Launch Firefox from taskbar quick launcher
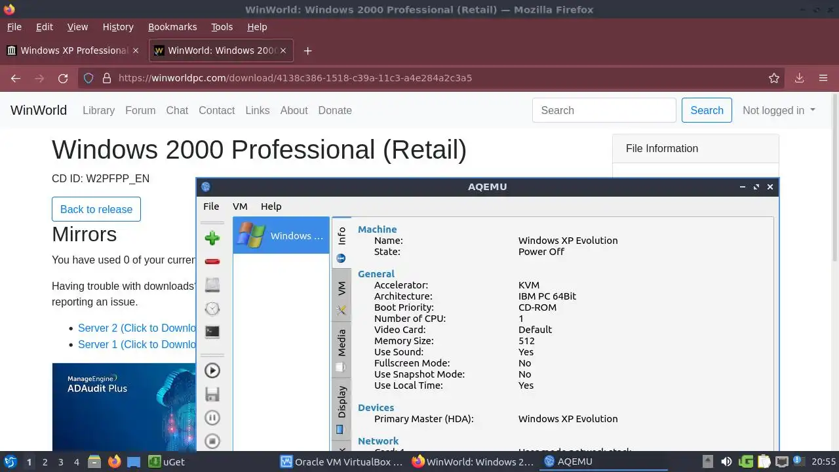Screen dimensions: 839x472 (x=114, y=462)
